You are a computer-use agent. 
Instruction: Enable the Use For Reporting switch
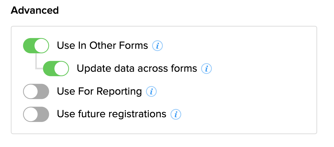pos(36,91)
